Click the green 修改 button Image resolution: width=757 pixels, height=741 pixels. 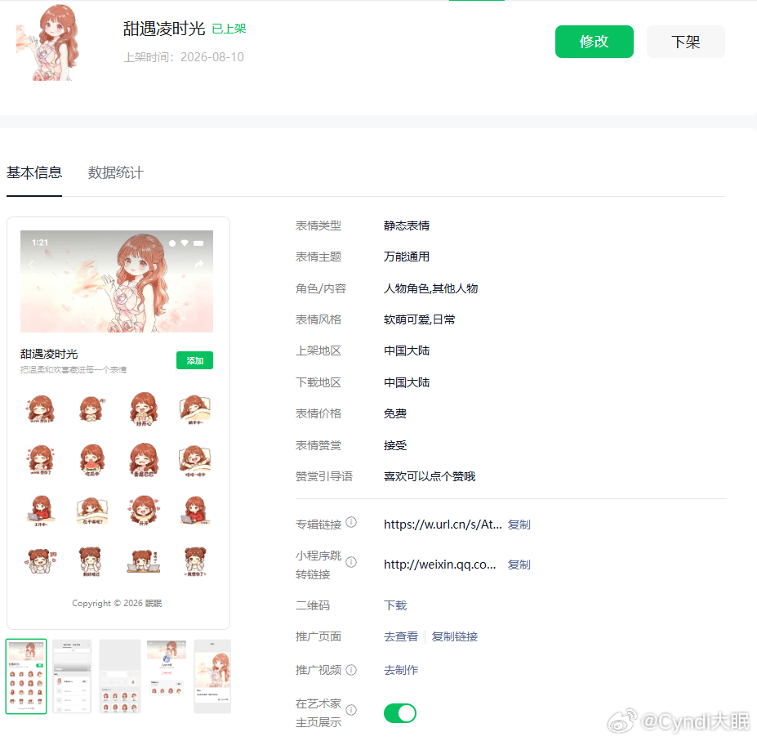(x=594, y=42)
